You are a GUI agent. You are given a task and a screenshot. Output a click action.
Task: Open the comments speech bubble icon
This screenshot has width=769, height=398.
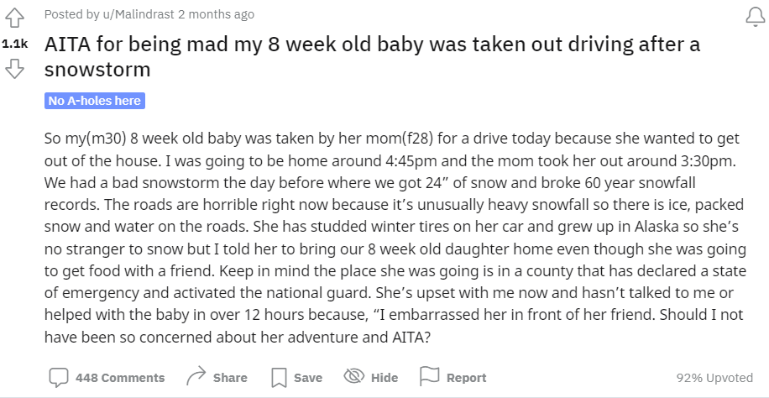[59, 377]
